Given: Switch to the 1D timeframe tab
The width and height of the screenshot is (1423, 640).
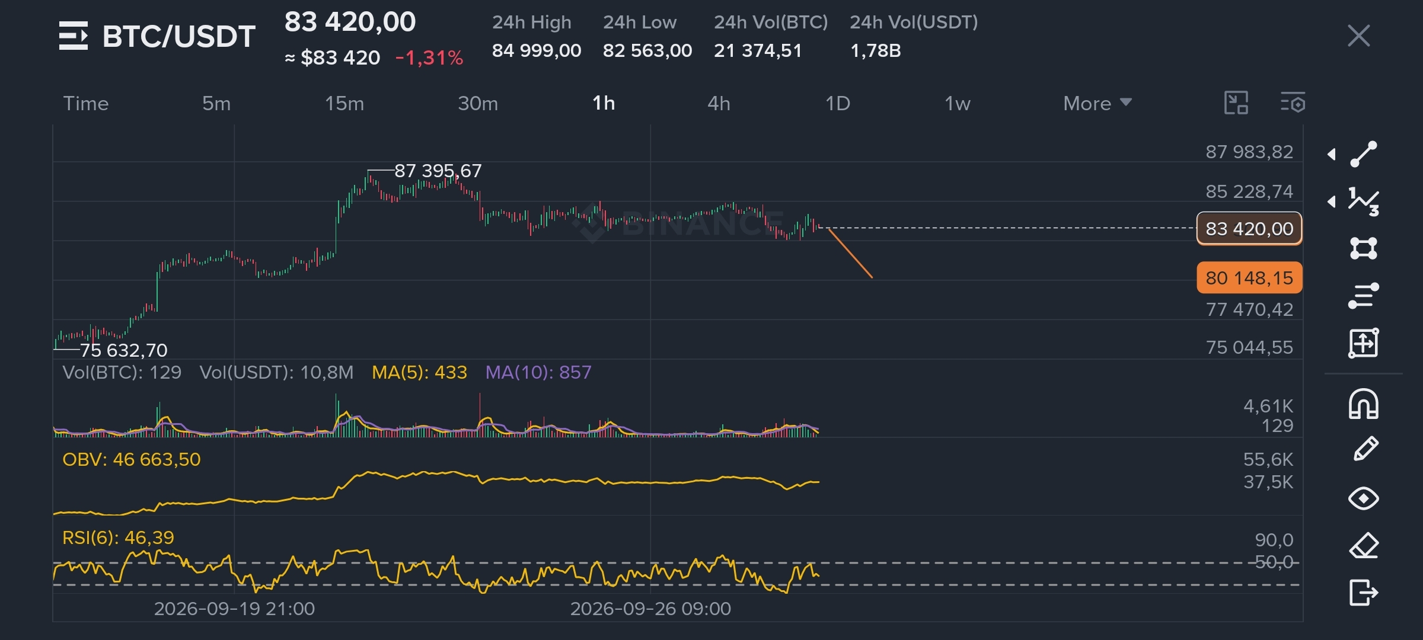Looking at the screenshot, I should [838, 103].
